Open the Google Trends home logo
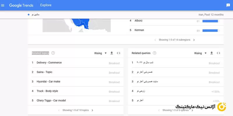Viewport: 233px width, 116px height. tap(21, 5)
